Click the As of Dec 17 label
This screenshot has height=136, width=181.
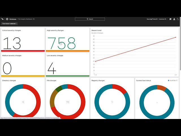point(174,80)
